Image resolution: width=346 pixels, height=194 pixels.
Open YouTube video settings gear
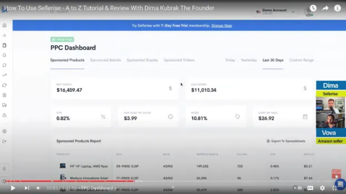[x=322, y=188]
